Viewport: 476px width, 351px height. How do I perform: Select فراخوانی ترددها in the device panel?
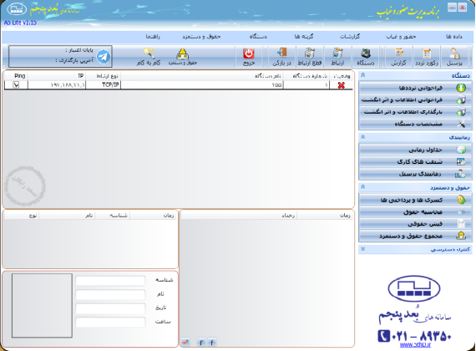point(415,88)
